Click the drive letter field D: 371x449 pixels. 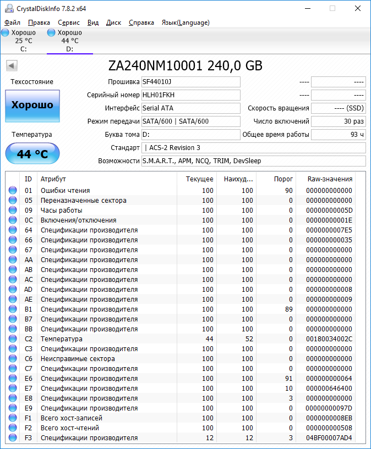point(191,135)
